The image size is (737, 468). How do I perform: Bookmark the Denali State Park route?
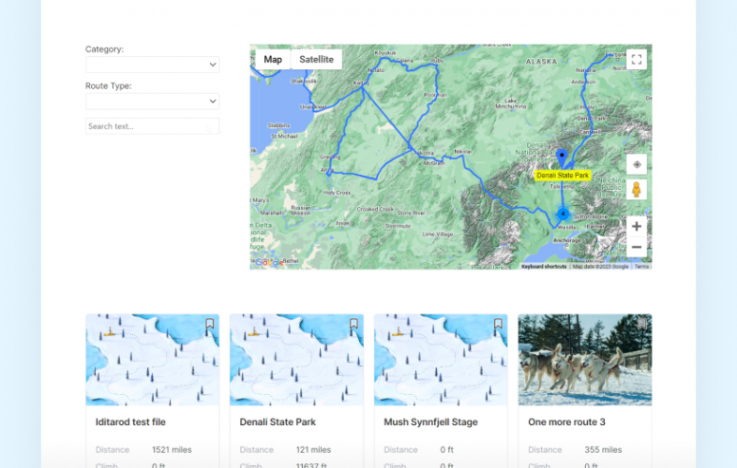coord(353,324)
